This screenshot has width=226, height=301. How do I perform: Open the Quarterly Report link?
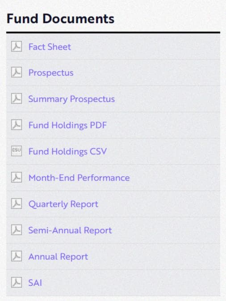63,204
